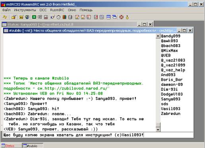Click the first orange framed list icon
This screenshot has height=148, width=205.
tap(77, 17)
